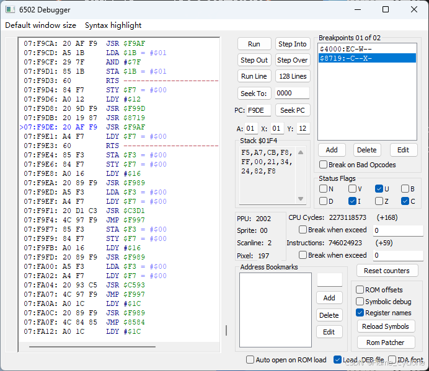The width and height of the screenshot is (429, 371).
Task: Click the stack contents F5,A7,CB,F8
Action: click(x=267, y=152)
